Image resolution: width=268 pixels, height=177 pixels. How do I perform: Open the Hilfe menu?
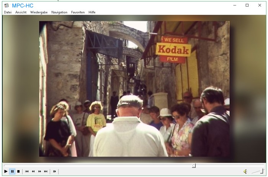[x=92, y=12]
